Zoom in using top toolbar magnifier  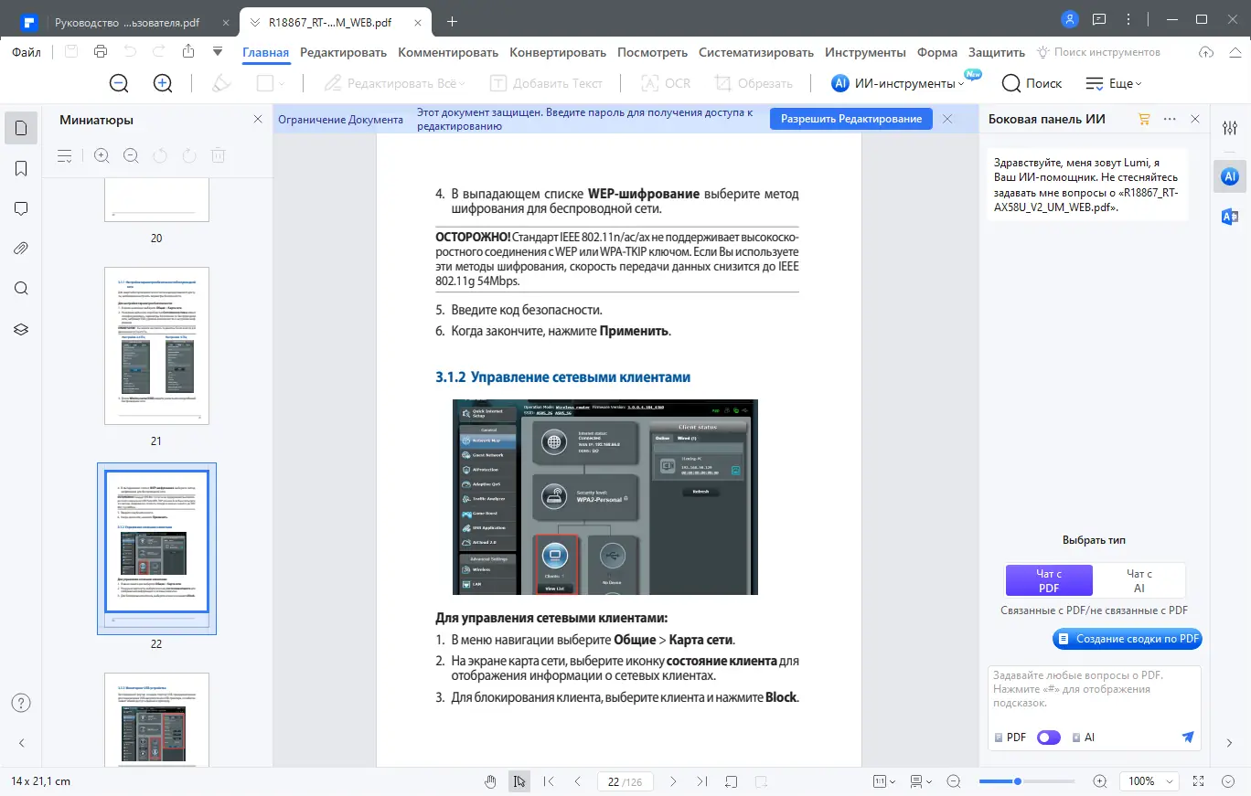[x=163, y=83]
